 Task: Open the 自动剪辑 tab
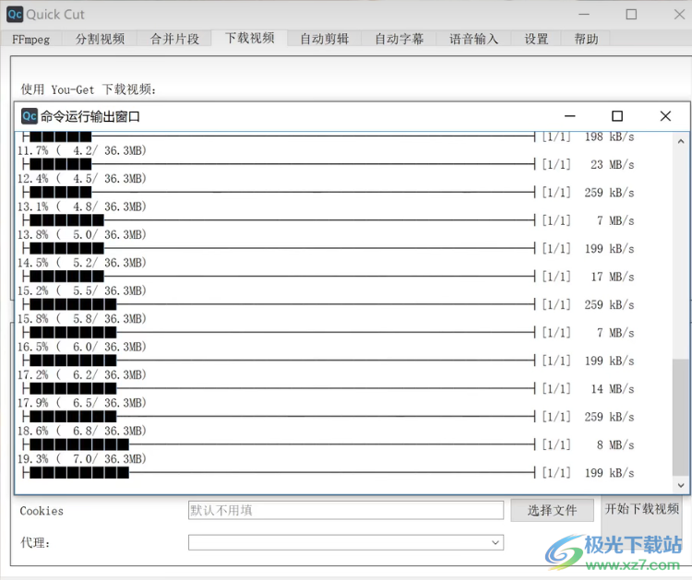click(x=325, y=39)
